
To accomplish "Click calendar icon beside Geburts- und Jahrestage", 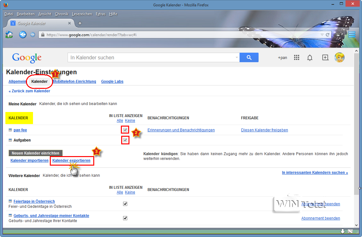I will [10, 215].
